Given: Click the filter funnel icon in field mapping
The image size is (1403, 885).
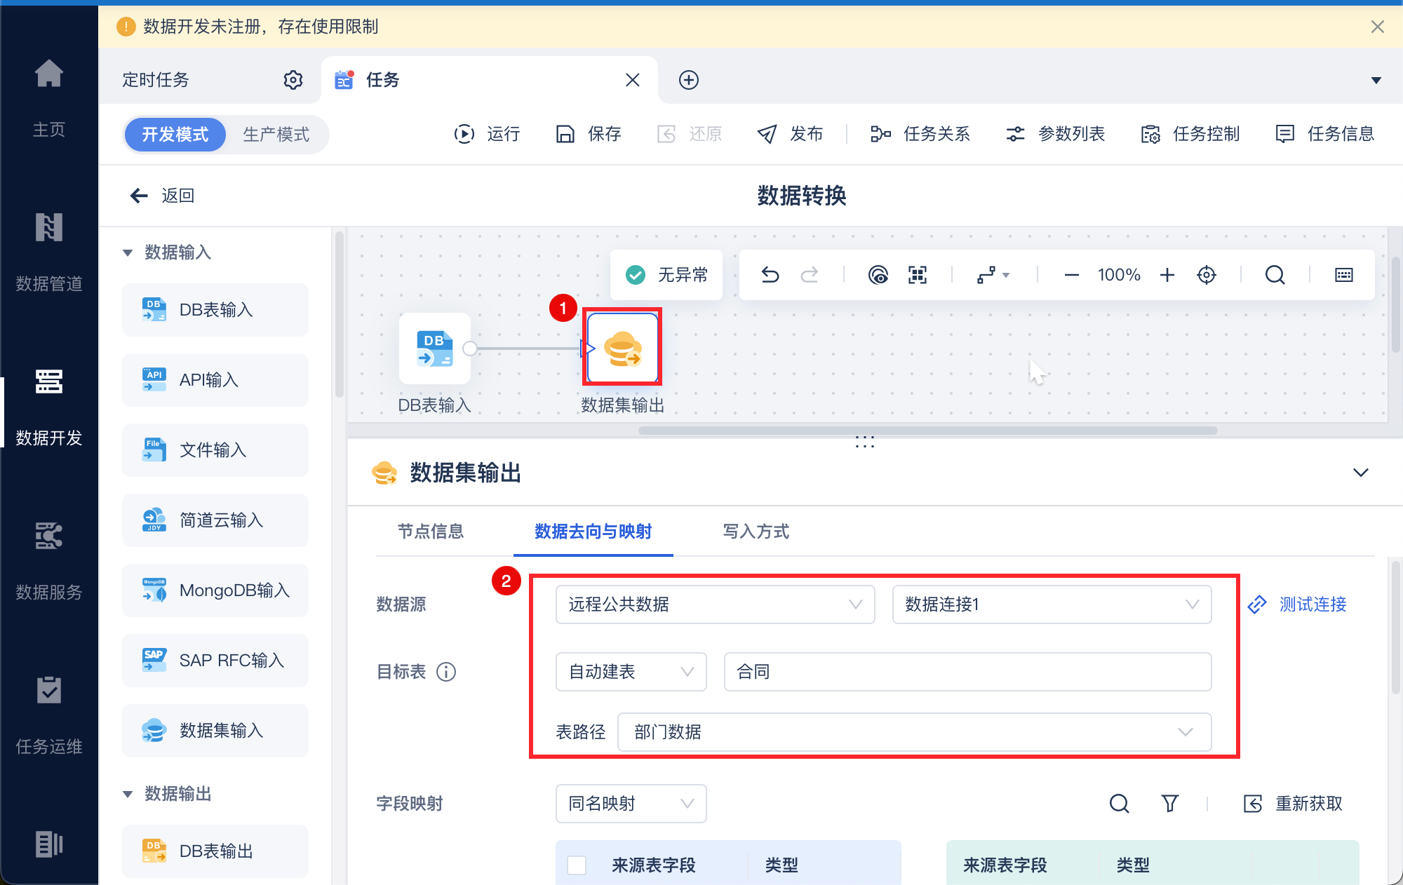Looking at the screenshot, I should point(1169,804).
